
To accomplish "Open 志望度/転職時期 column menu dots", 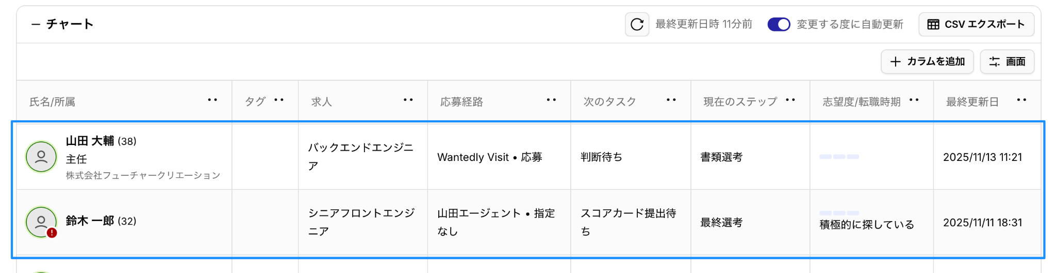I will click(x=914, y=100).
